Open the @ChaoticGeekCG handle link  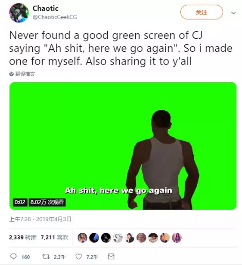pyautogui.click(x=55, y=17)
